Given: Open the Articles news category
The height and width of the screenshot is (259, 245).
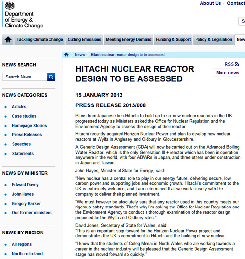Looking at the screenshot, I should (19, 107).
